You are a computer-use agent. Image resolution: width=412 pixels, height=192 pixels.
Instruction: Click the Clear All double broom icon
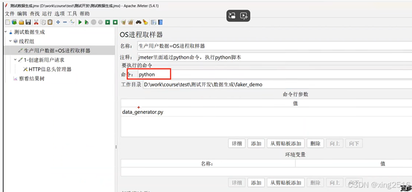point(131,22)
